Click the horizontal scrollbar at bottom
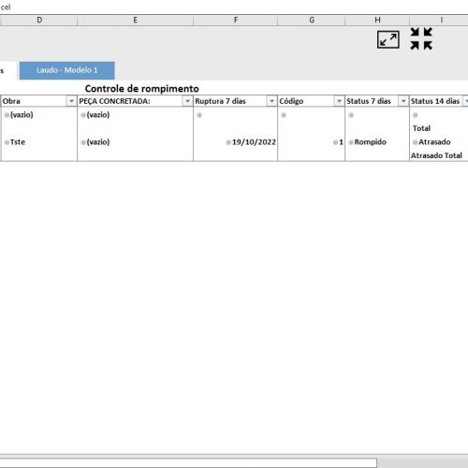 (188, 462)
